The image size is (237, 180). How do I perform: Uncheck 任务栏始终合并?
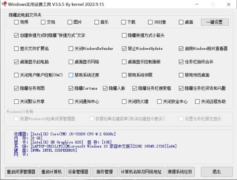(181, 62)
